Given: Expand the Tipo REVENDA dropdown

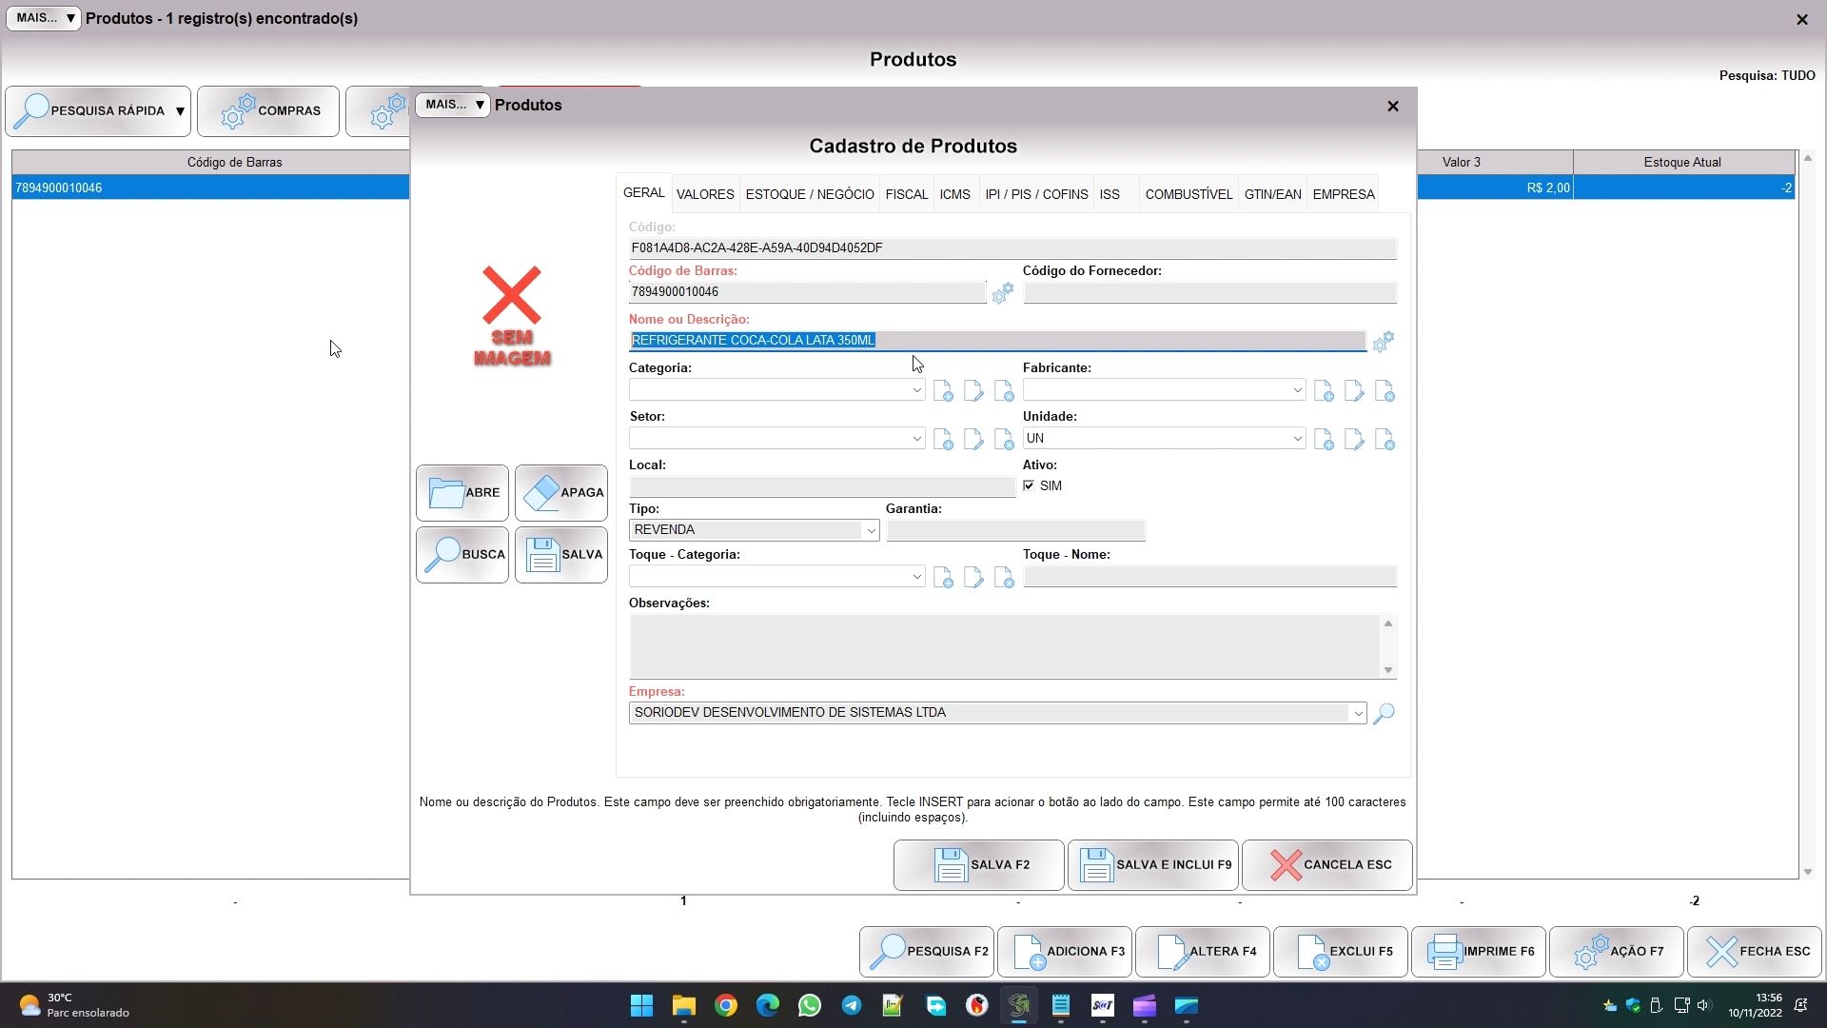Looking at the screenshot, I should point(870,531).
